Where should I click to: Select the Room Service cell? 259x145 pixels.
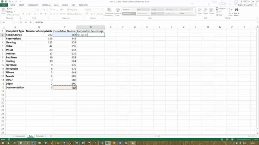[15, 35]
